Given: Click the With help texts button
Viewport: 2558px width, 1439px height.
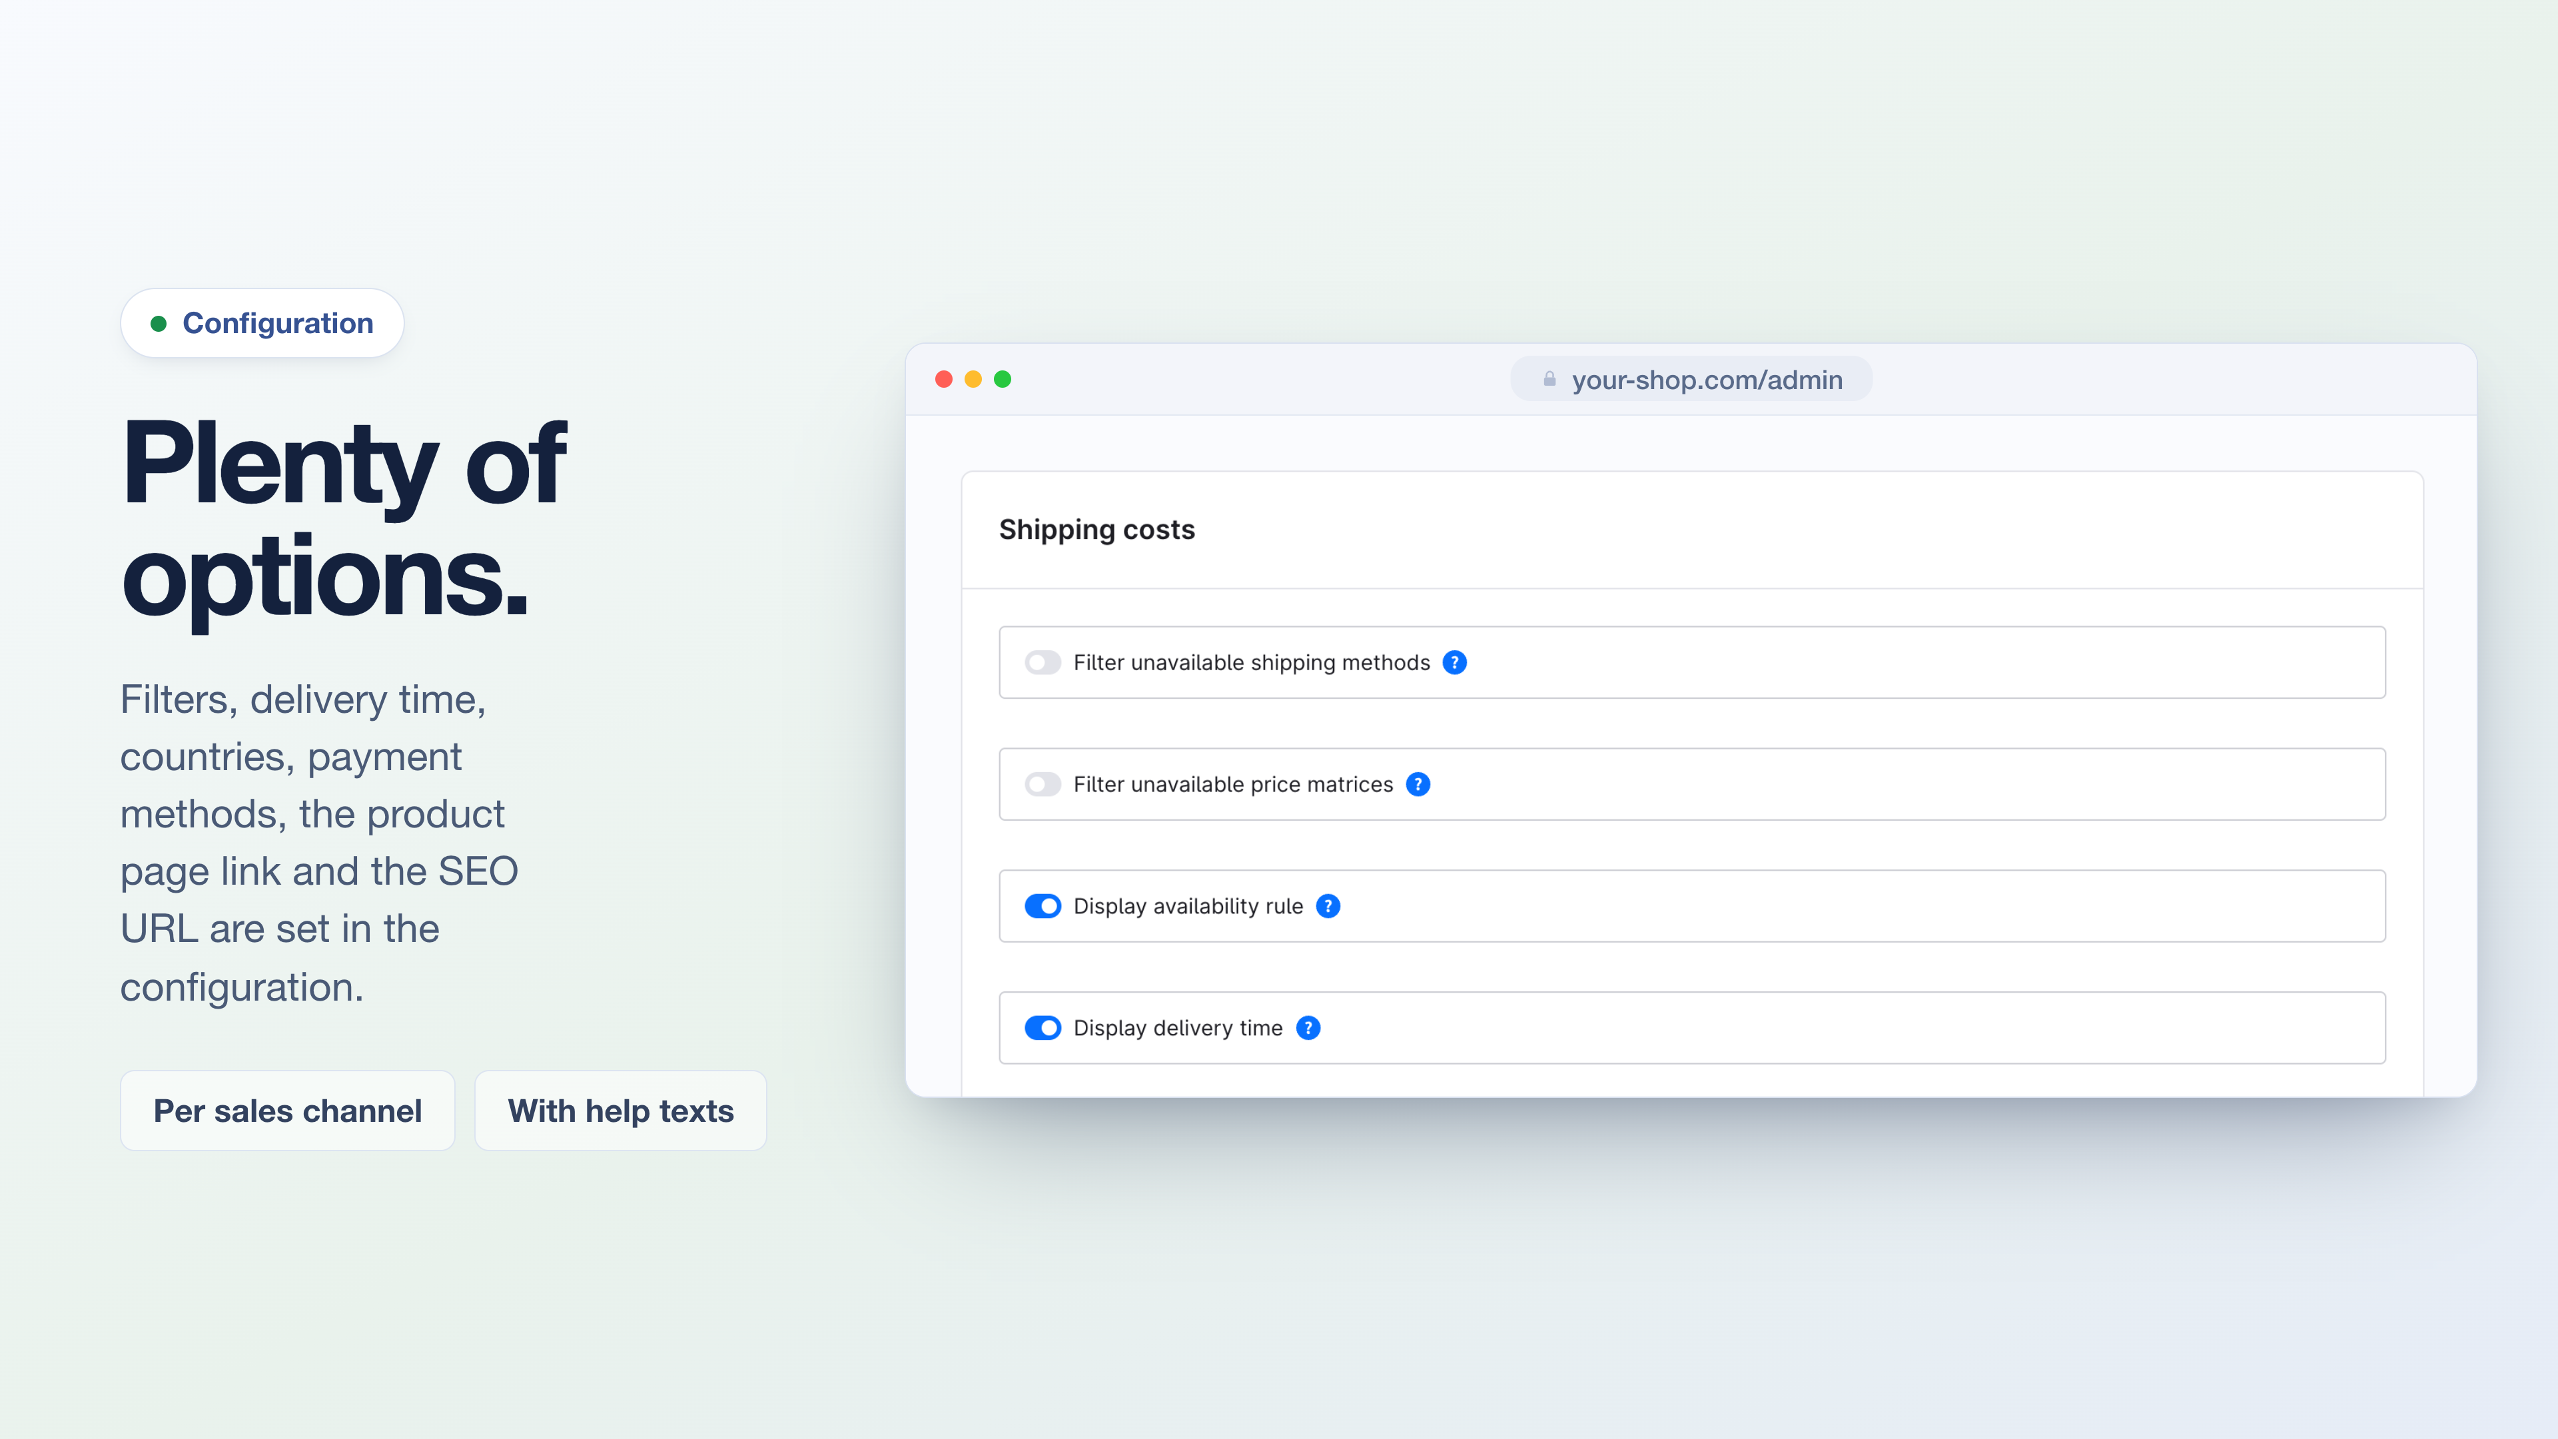Looking at the screenshot, I should [621, 1111].
